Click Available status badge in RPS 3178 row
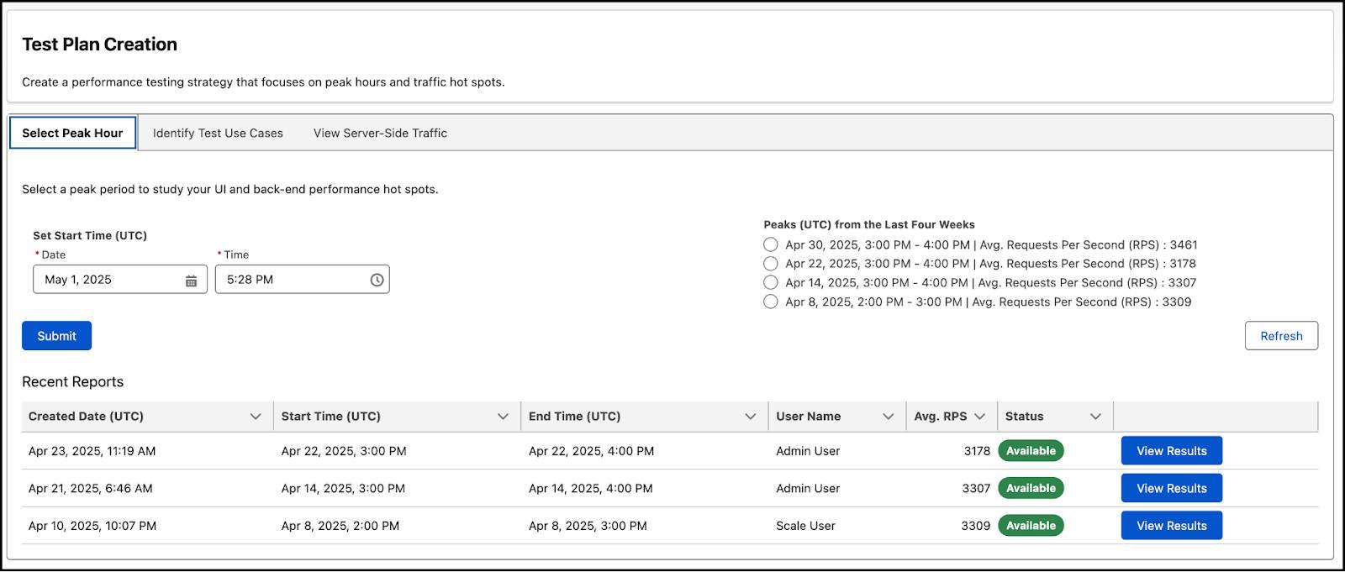 (1031, 451)
